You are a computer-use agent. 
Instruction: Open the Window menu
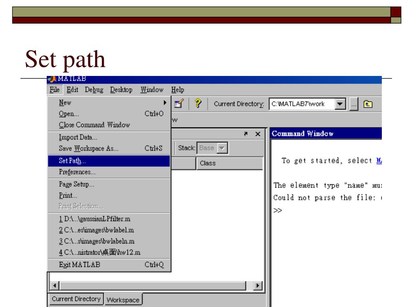[x=152, y=90]
